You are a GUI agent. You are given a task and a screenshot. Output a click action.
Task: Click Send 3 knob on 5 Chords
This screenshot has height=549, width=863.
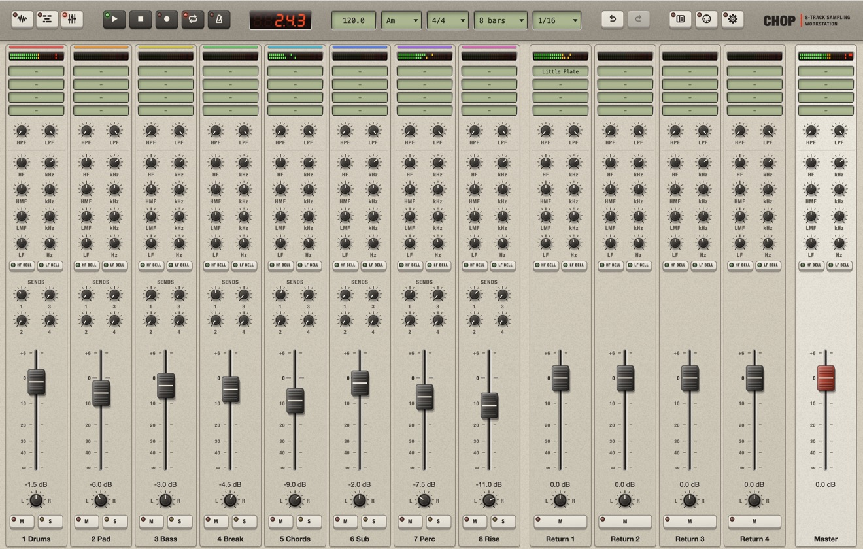coord(309,295)
